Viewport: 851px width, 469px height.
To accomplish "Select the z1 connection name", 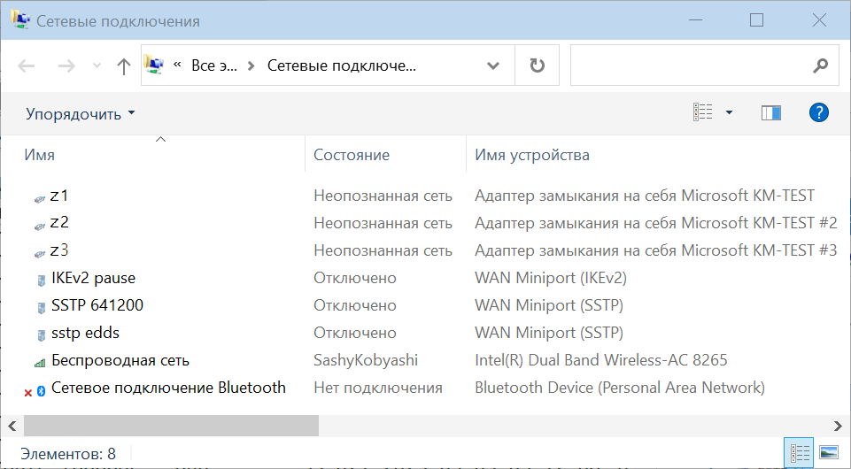I will tap(59, 196).
